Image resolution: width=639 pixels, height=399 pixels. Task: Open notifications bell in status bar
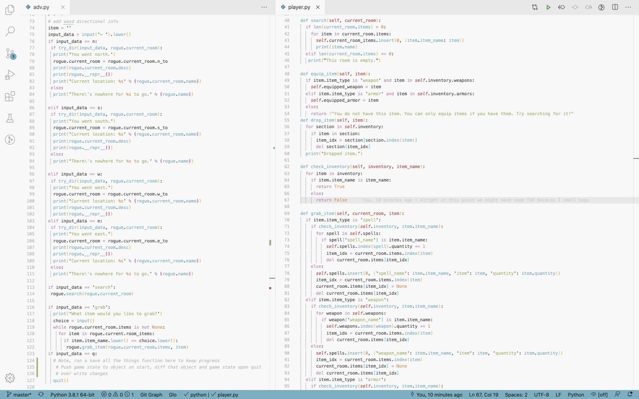[630, 395]
